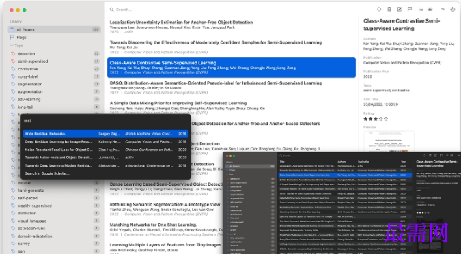Click the small arrow icon left of the gear
The width and height of the screenshot is (461, 254).
[443, 10]
